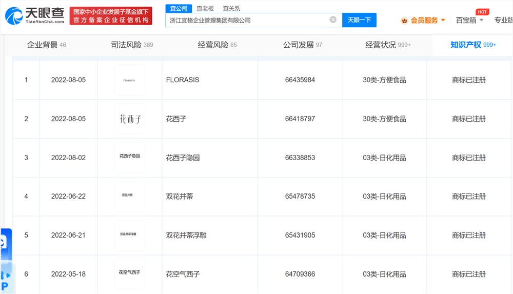The width and height of the screenshot is (513, 294).
Task: Expand the 百宝箱 dropdown arrow
Action: click(x=481, y=21)
